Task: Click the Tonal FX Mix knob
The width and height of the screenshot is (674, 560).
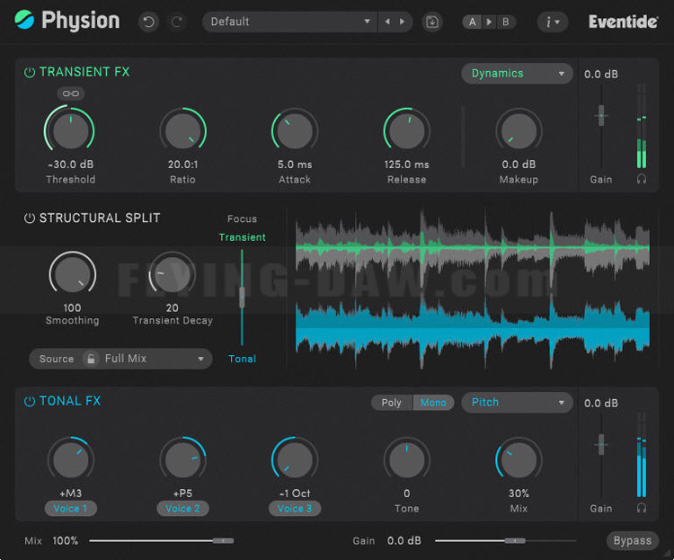Action: click(x=519, y=459)
